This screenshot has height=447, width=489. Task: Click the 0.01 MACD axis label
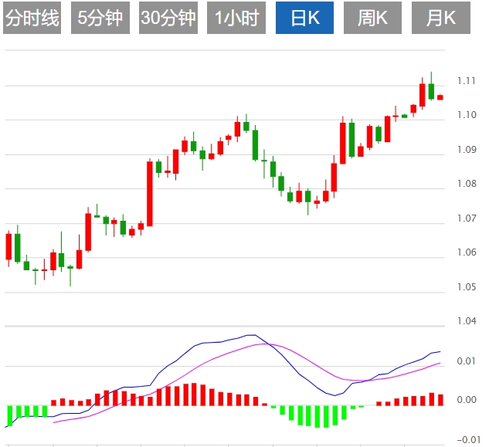[466, 361]
